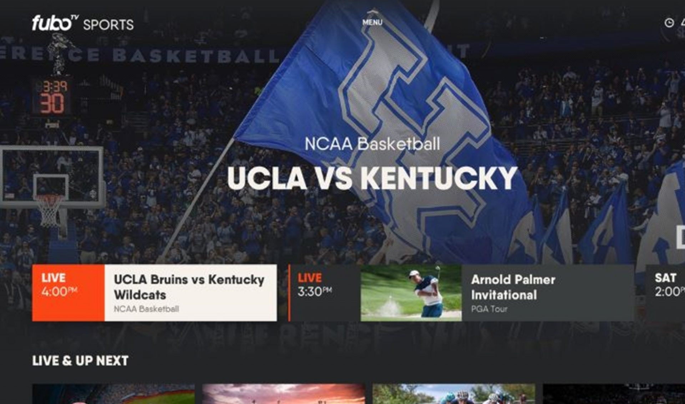Select the SPORTS section label
685x404 pixels.
pos(109,24)
